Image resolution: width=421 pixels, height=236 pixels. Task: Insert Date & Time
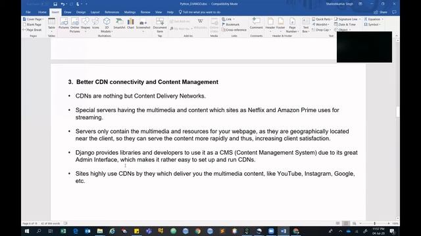(x=345, y=24)
